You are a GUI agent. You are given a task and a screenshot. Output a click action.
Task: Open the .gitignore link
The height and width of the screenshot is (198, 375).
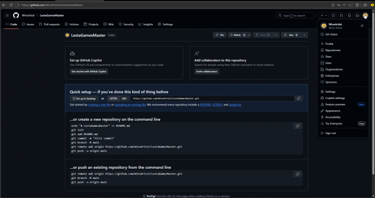click(235, 105)
